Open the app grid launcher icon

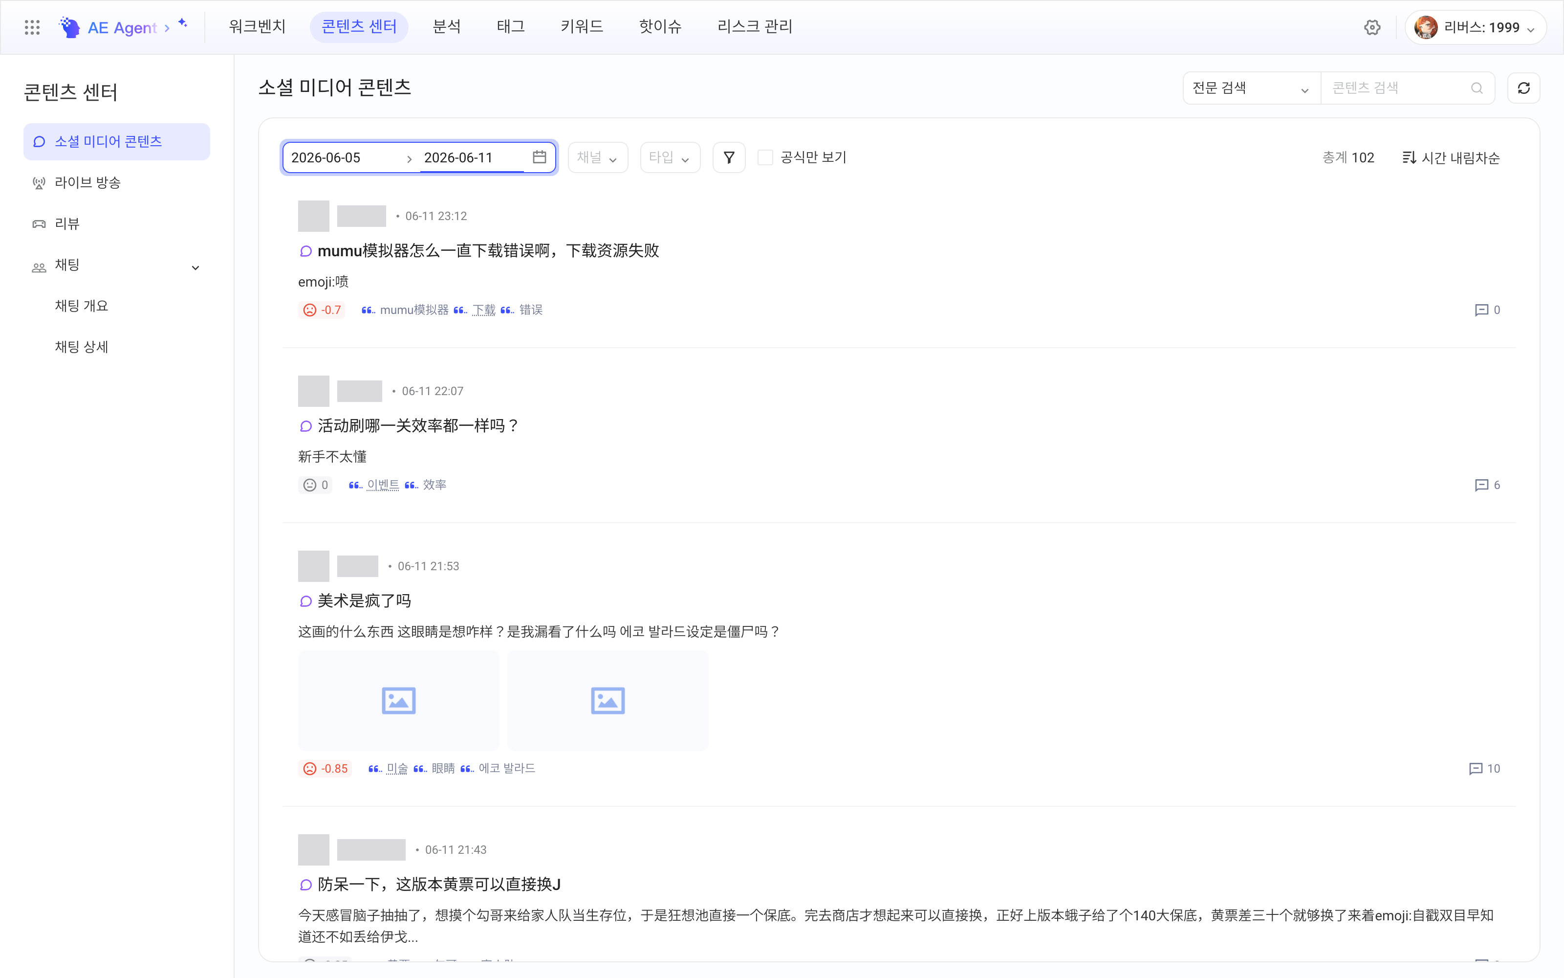[x=32, y=27]
